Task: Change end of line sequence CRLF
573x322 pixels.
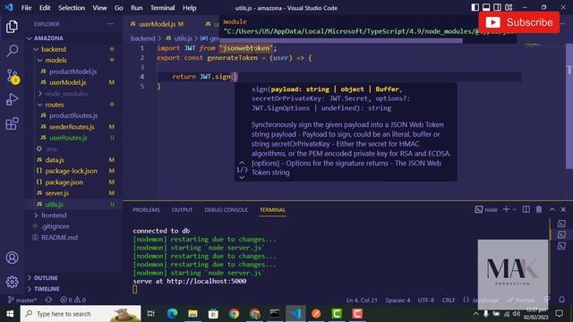Action: pyautogui.click(x=449, y=301)
